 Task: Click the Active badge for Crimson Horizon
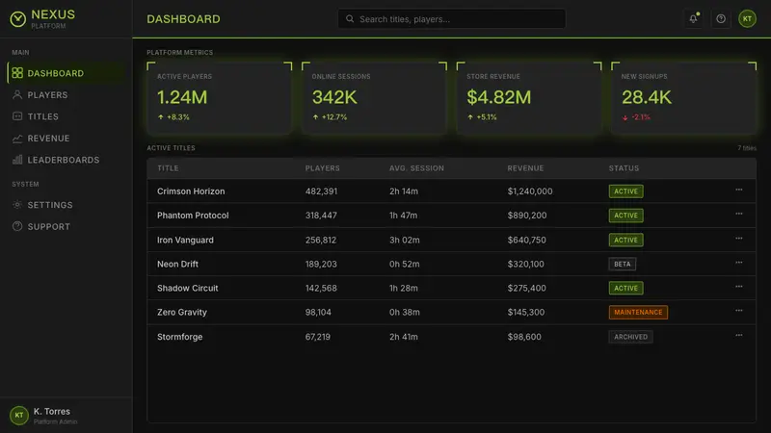click(x=625, y=191)
